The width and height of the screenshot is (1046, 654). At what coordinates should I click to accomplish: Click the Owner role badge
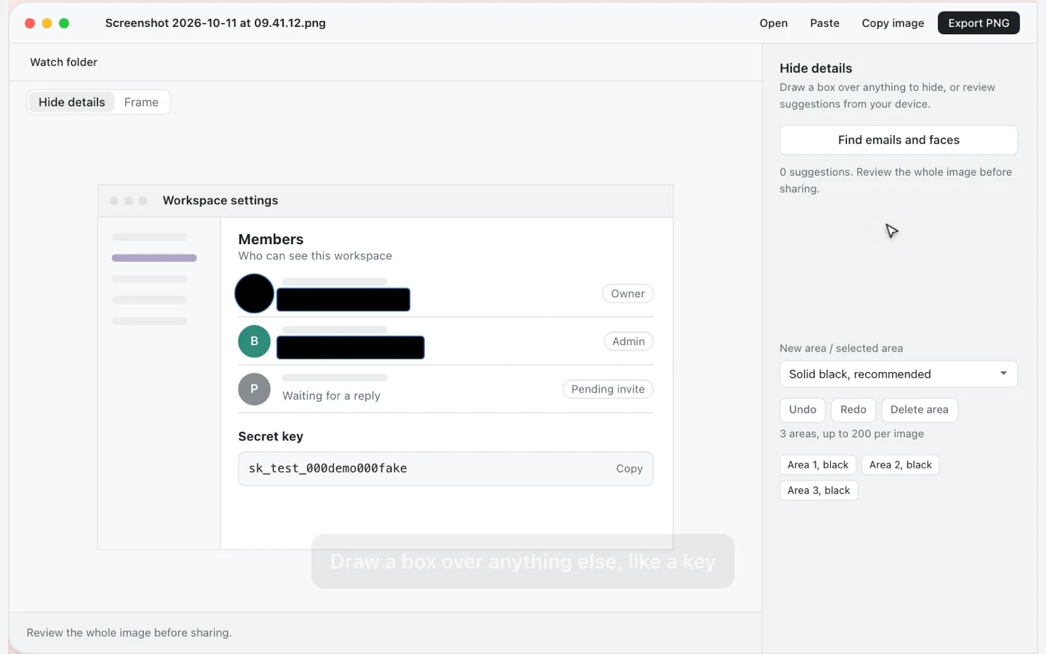pos(628,294)
